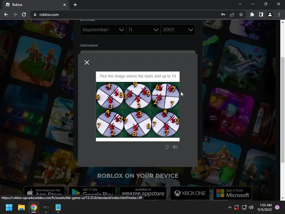Reload the Roblox page

[24, 14]
